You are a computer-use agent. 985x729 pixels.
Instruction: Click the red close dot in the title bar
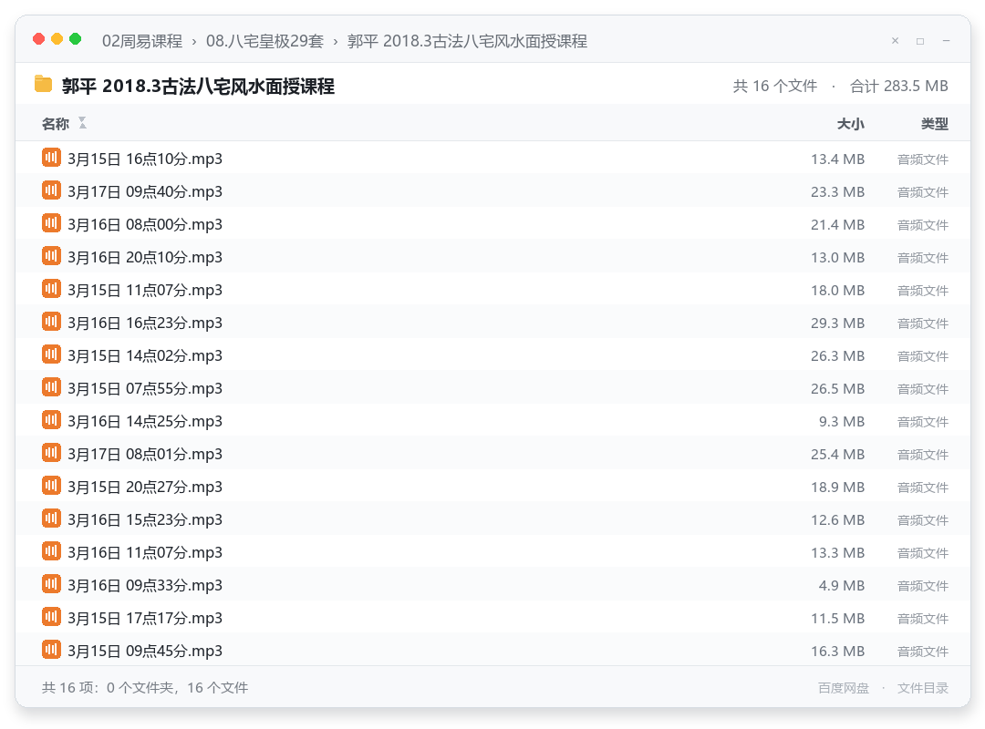click(39, 39)
